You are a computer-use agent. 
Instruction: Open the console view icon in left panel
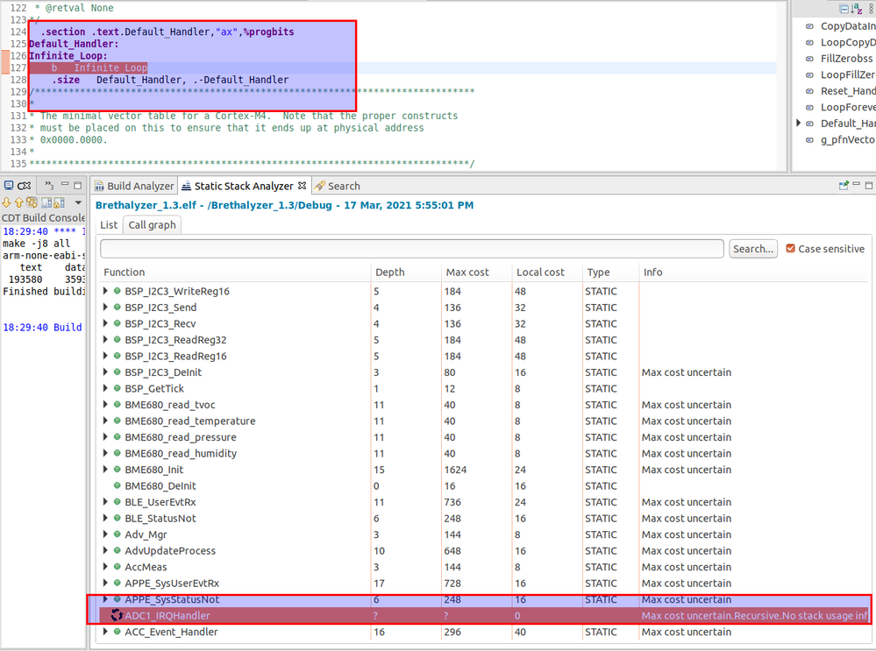pos(9,186)
